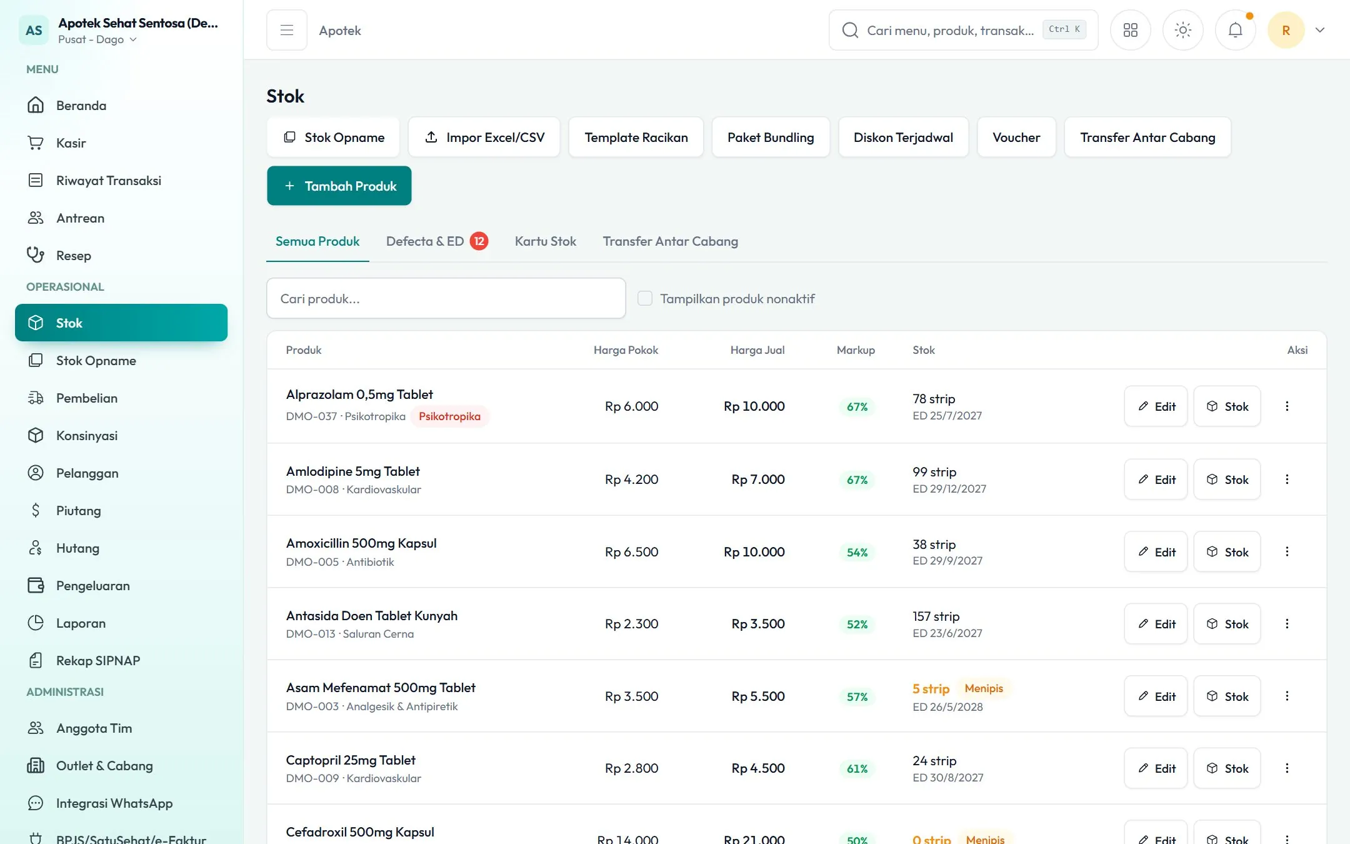1350x844 pixels.
Task: Open Stok Opname button at top
Action: 334,137
